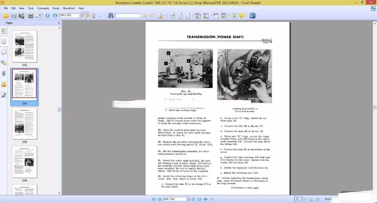Click the bottom Next Page button

pos(193,199)
